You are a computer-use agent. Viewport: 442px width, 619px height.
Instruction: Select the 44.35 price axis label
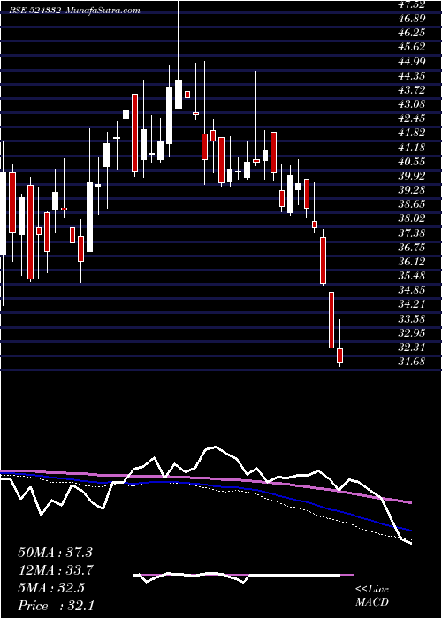(412, 76)
